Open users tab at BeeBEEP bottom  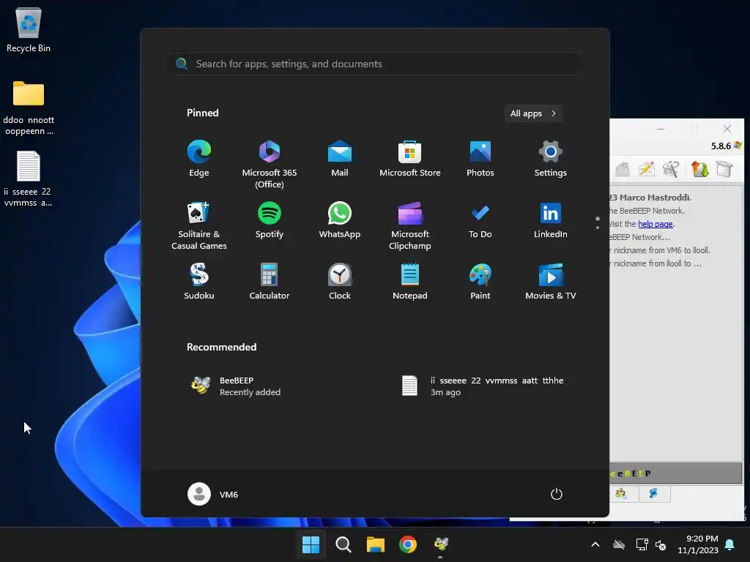pyautogui.click(x=623, y=494)
